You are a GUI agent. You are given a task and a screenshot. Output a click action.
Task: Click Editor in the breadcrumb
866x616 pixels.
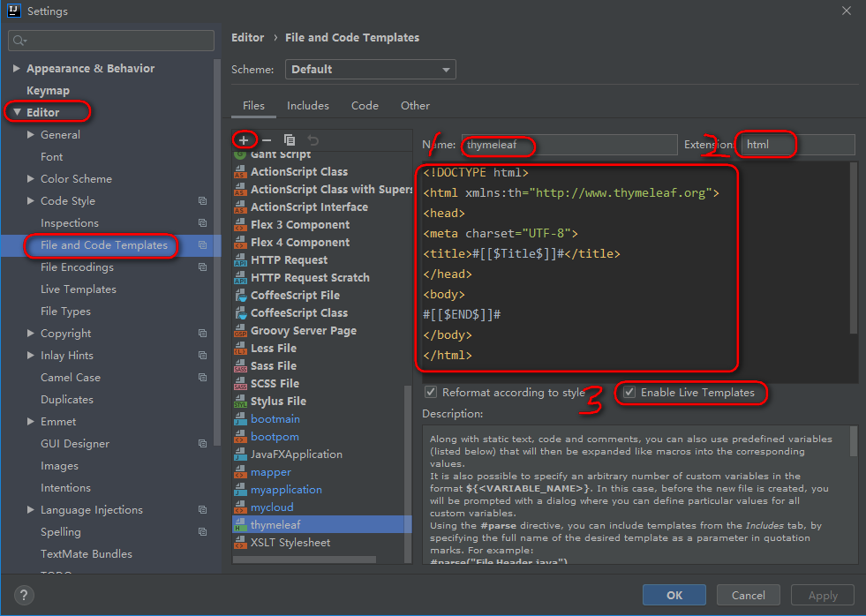pyautogui.click(x=247, y=38)
